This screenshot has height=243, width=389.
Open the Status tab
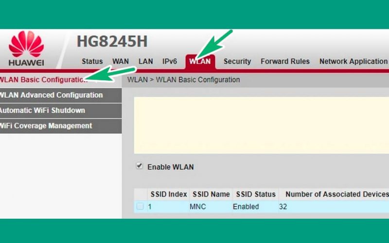pyautogui.click(x=92, y=61)
